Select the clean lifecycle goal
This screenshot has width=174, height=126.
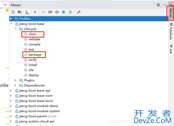point(32,34)
